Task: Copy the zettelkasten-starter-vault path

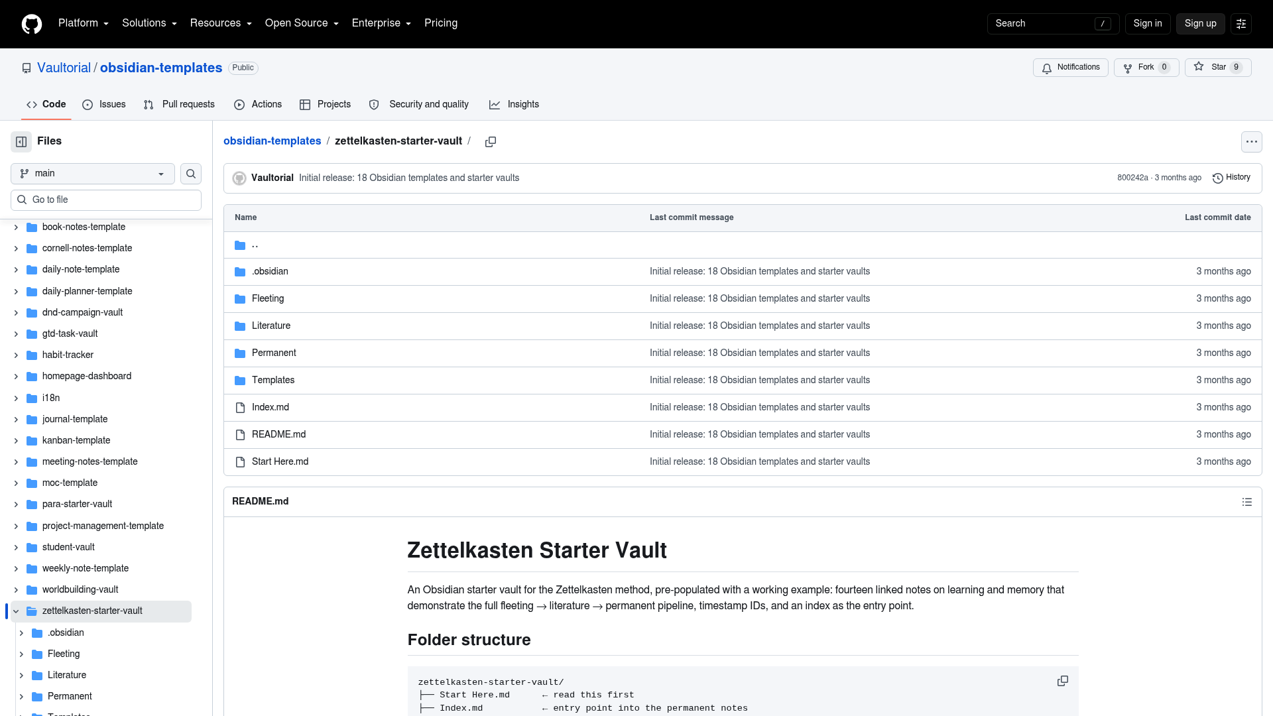Action: pos(491,142)
